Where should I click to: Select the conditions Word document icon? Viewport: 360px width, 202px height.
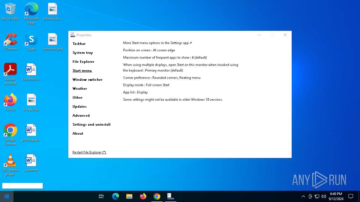(x=31, y=72)
